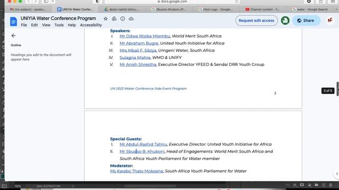Open the Mr Abraham Bugre link
The image size is (339, 190).
pyautogui.click(x=139, y=43)
